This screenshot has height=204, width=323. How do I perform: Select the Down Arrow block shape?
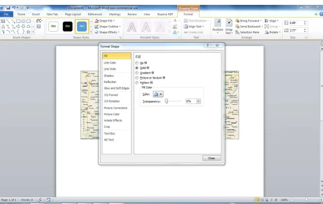tap(23, 26)
